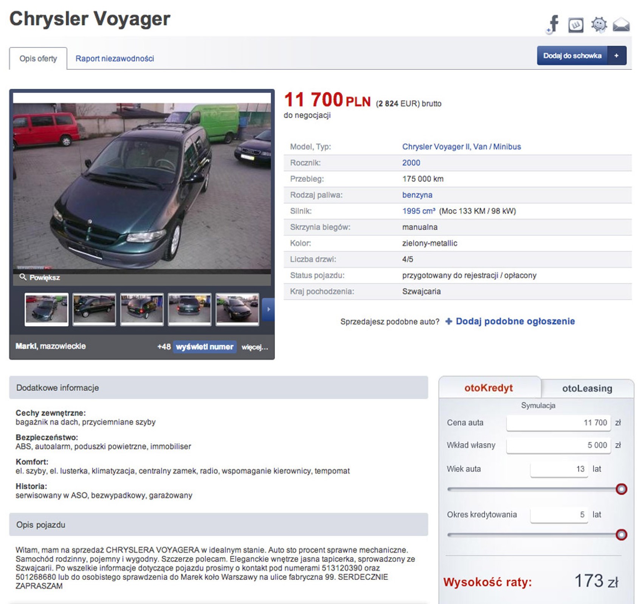Switch to the Raport niezawodności tab
The width and height of the screenshot is (642, 604).
115,58
